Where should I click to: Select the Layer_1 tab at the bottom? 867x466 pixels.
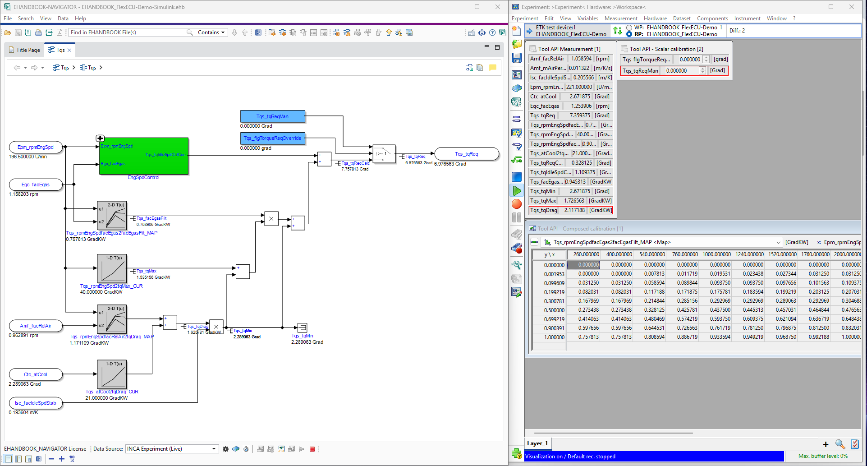pos(537,443)
